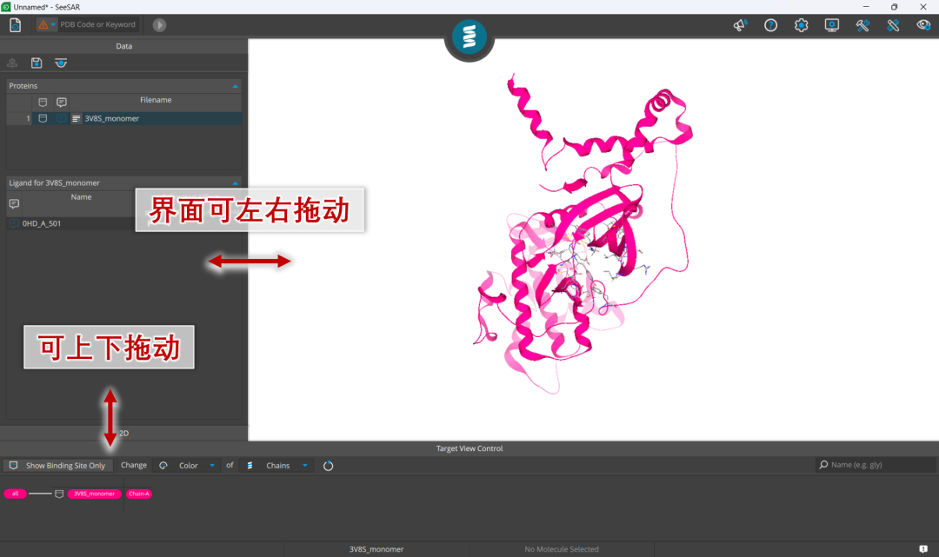This screenshot has width=939, height=557.
Task: Sort by the ligand Name column header
Action: click(81, 197)
